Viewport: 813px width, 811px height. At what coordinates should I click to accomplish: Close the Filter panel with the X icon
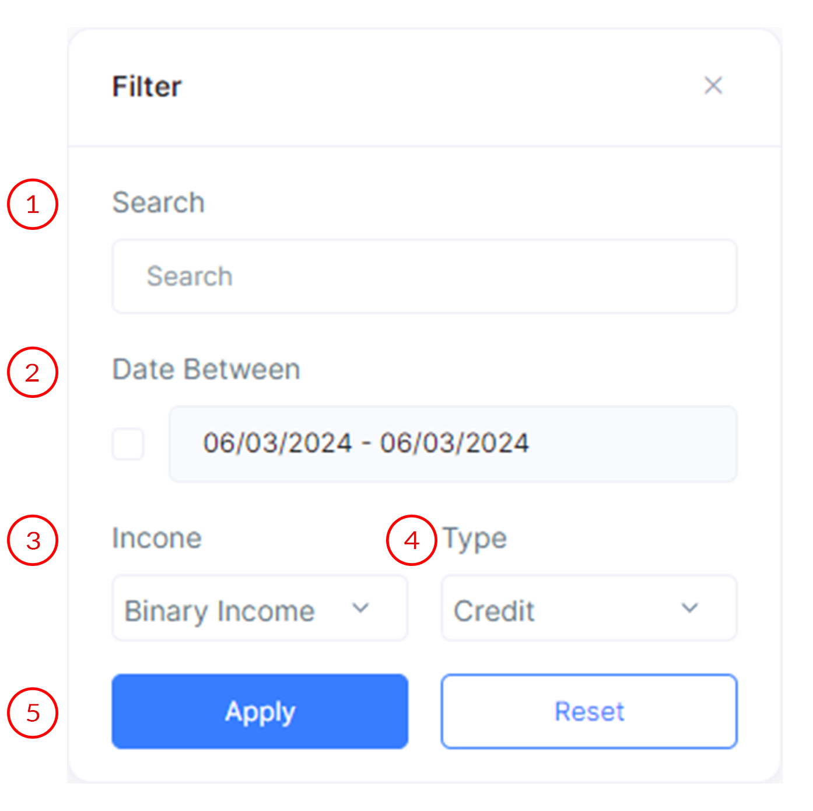click(713, 85)
